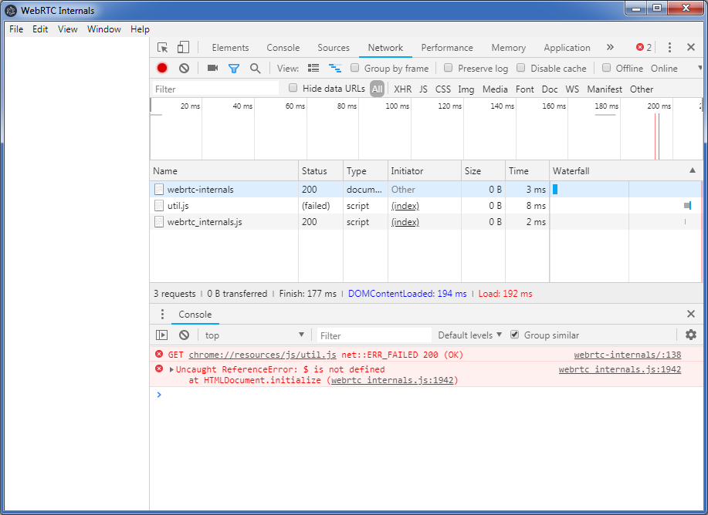This screenshot has width=708, height=515.
Task: Select the All filter button
Action: tap(377, 89)
